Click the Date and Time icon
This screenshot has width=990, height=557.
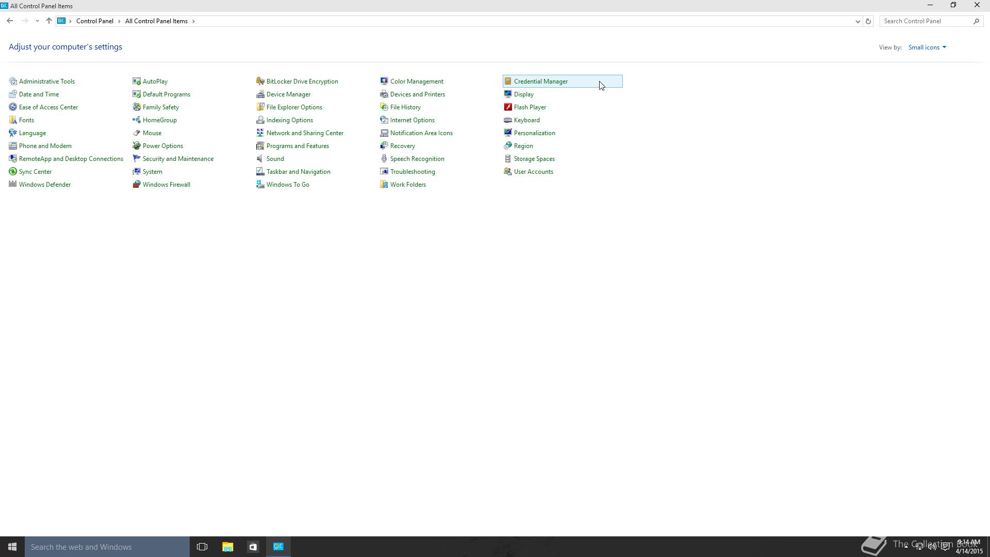[x=13, y=94]
